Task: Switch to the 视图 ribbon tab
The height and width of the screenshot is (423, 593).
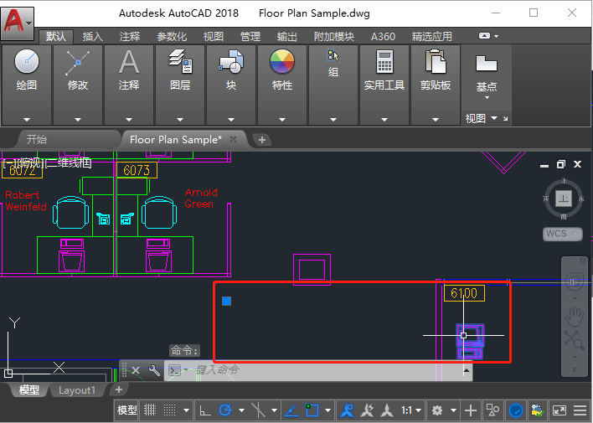Action: (214, 37)
